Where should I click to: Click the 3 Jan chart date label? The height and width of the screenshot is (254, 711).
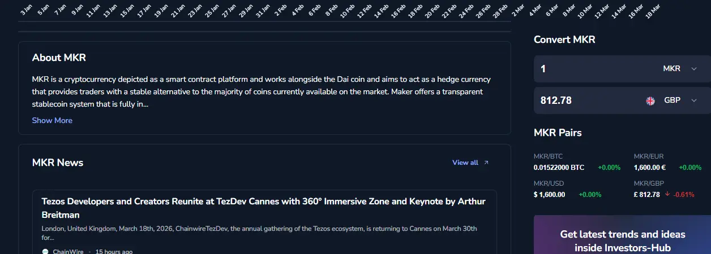tap(26, 10)
